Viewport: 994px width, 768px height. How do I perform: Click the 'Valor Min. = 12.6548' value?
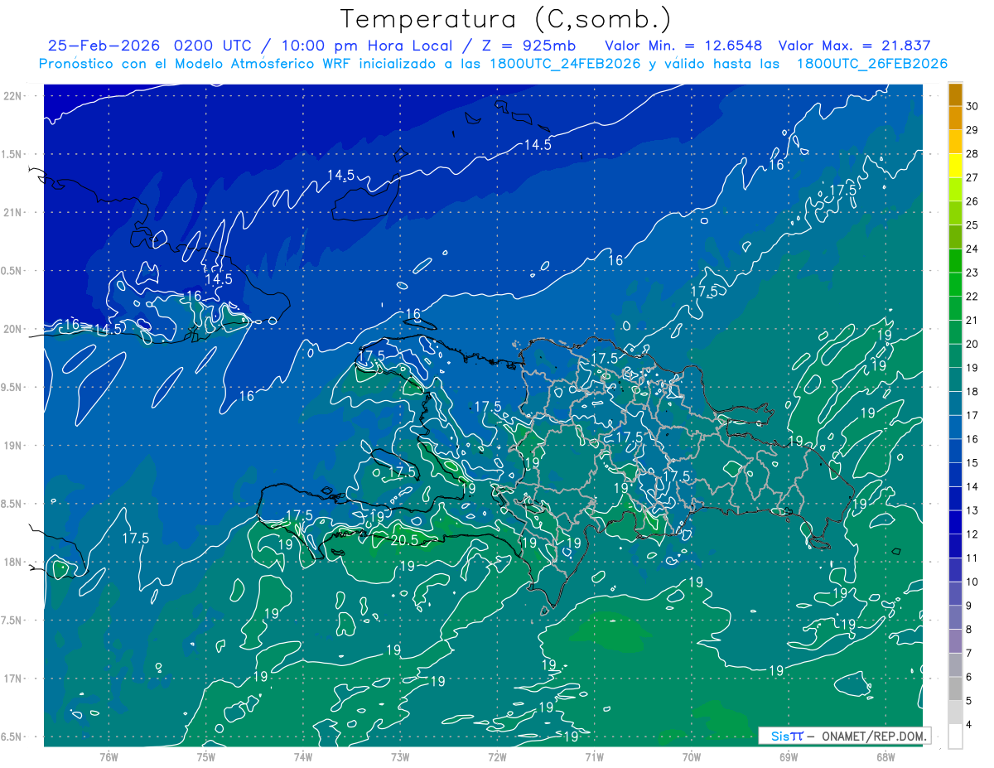[683, 46]
